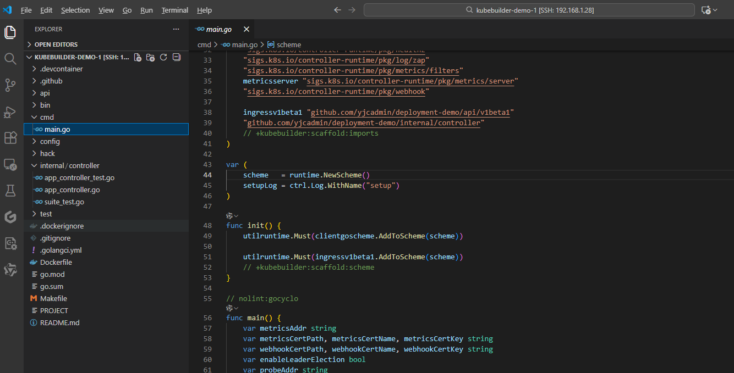The height and width of the screenshot is (373, 734).
Task: Open the Source Control view
Action: coord(10,85)
